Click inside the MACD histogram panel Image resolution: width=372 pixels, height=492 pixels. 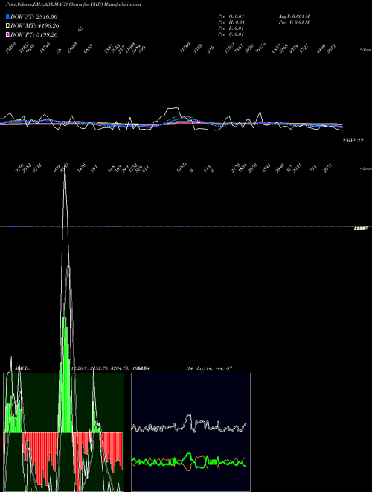[x=63, y=432]
